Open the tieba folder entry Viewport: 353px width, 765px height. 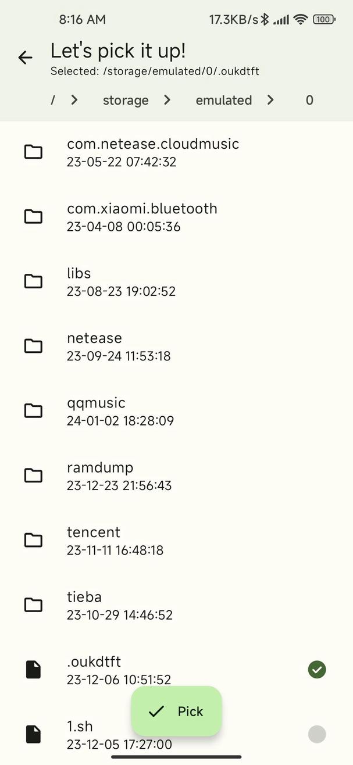coord(176,605)
